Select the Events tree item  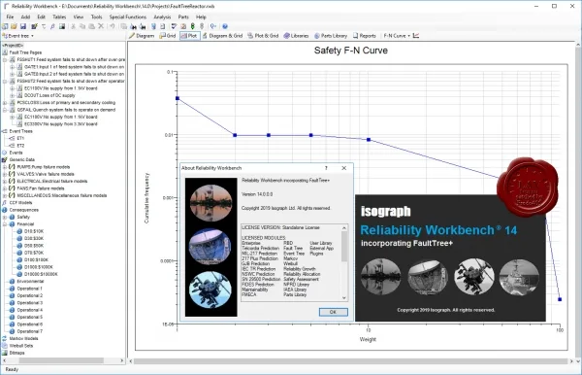click(x=16, y=153)
